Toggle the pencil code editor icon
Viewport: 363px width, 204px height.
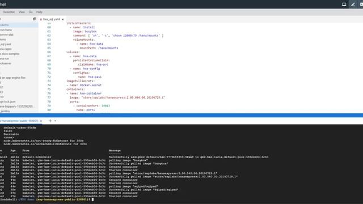(353, 5)
